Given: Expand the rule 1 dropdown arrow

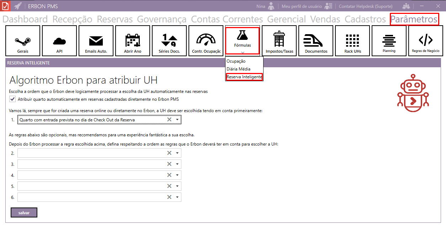Looking at the screenshot, I should (x=177, y=120).
